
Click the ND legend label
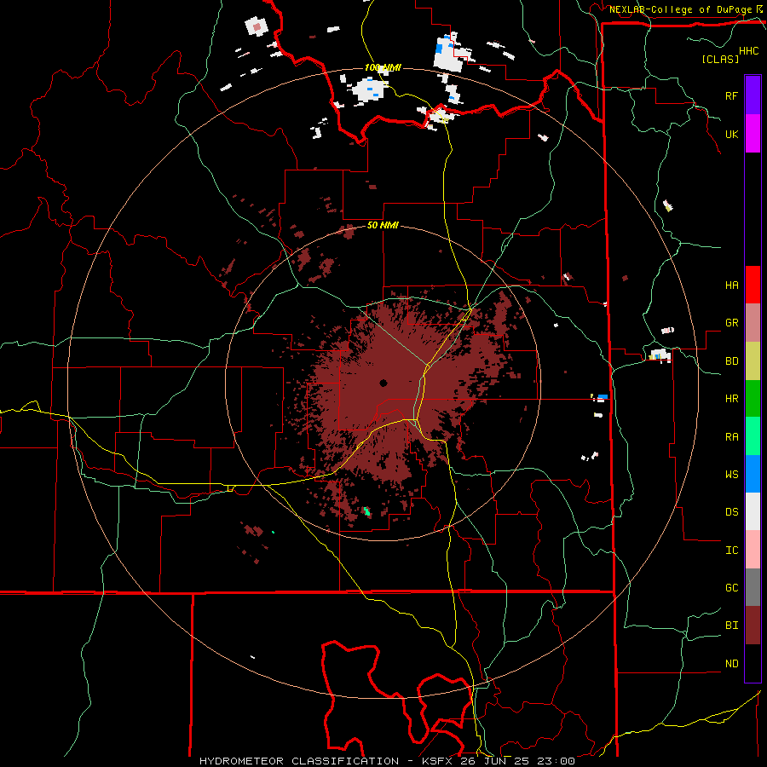731,663
